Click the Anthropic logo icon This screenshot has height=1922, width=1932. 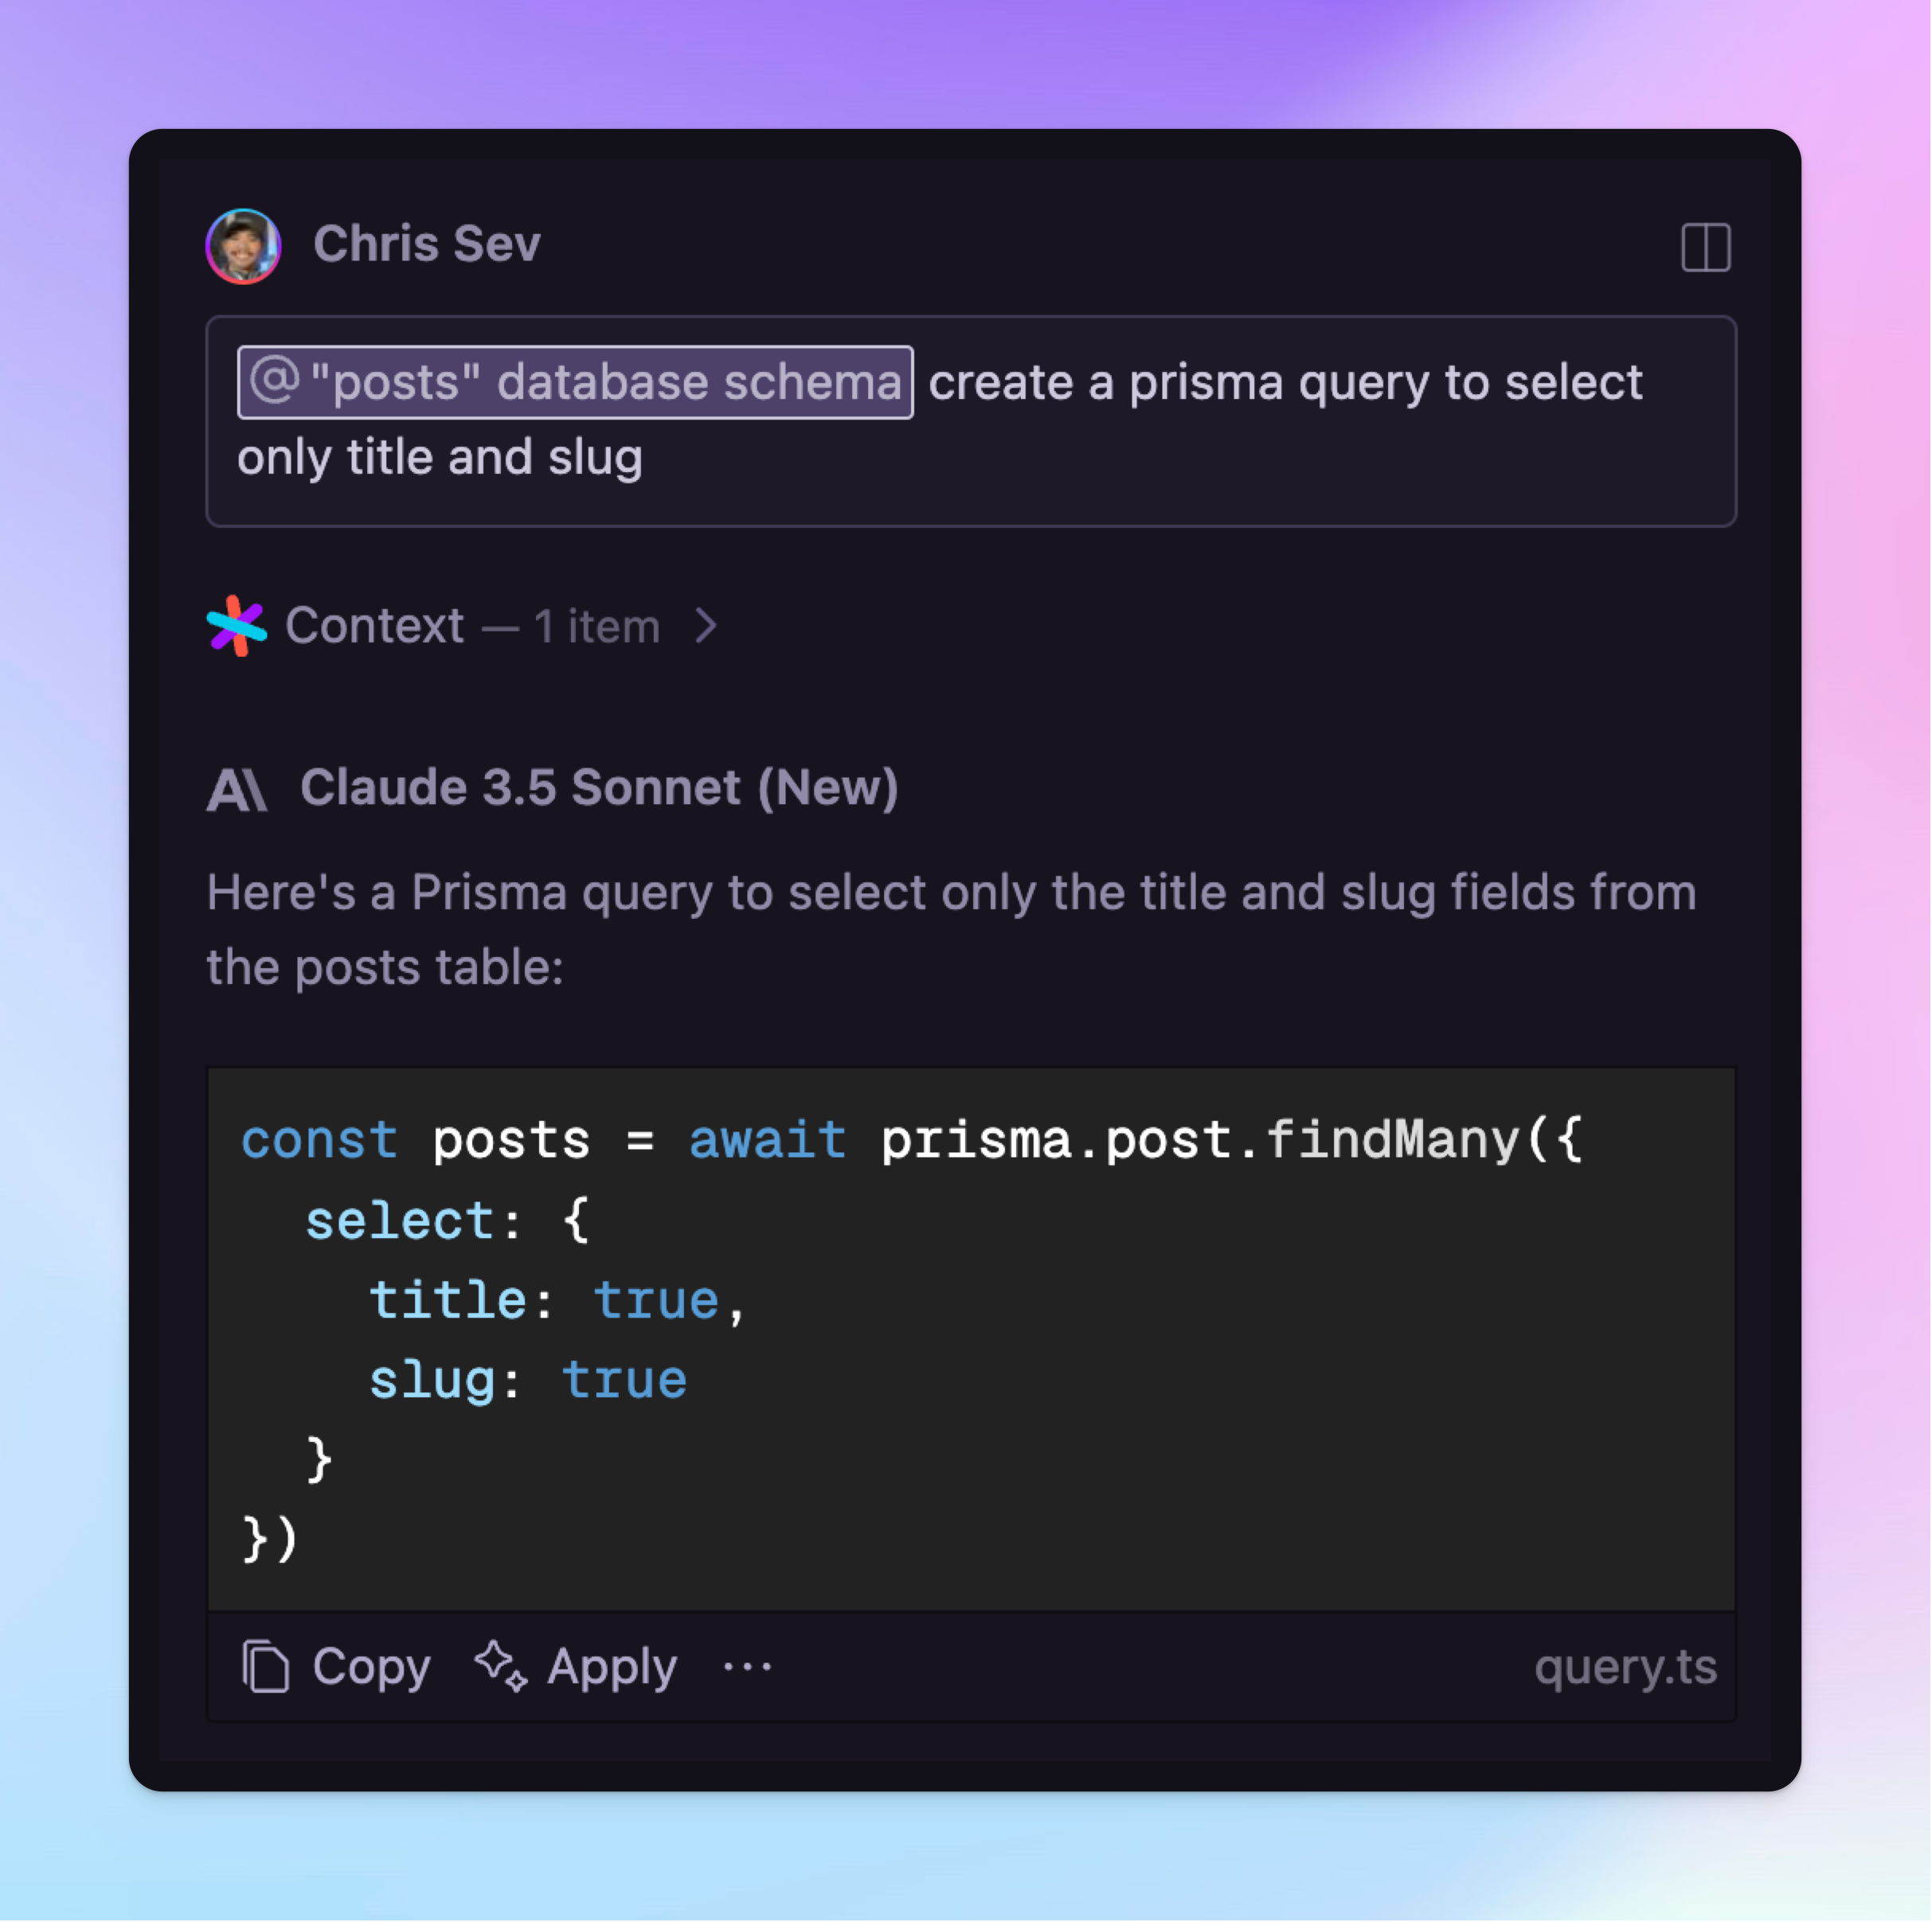(x=236, y=790)
